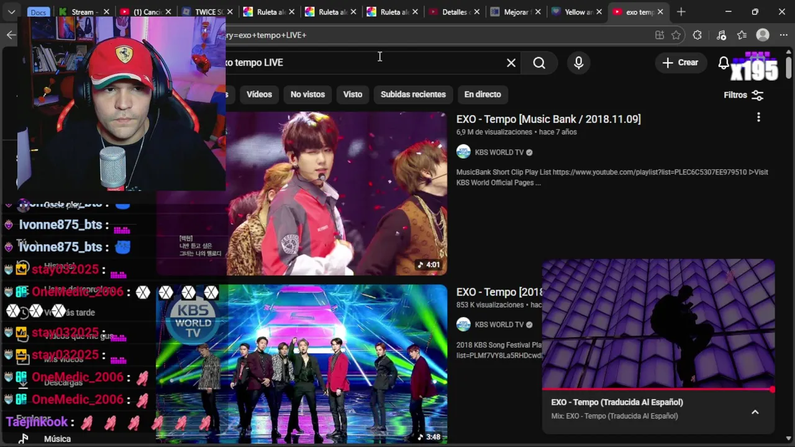Open the music note toolbar icon beside extensions
The height and width of the screenshot is (447, 795).
(x=721, y=35)
